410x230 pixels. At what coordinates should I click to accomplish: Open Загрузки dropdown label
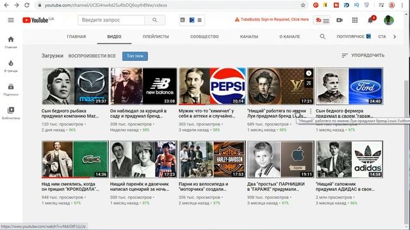(x=53, y=56)
